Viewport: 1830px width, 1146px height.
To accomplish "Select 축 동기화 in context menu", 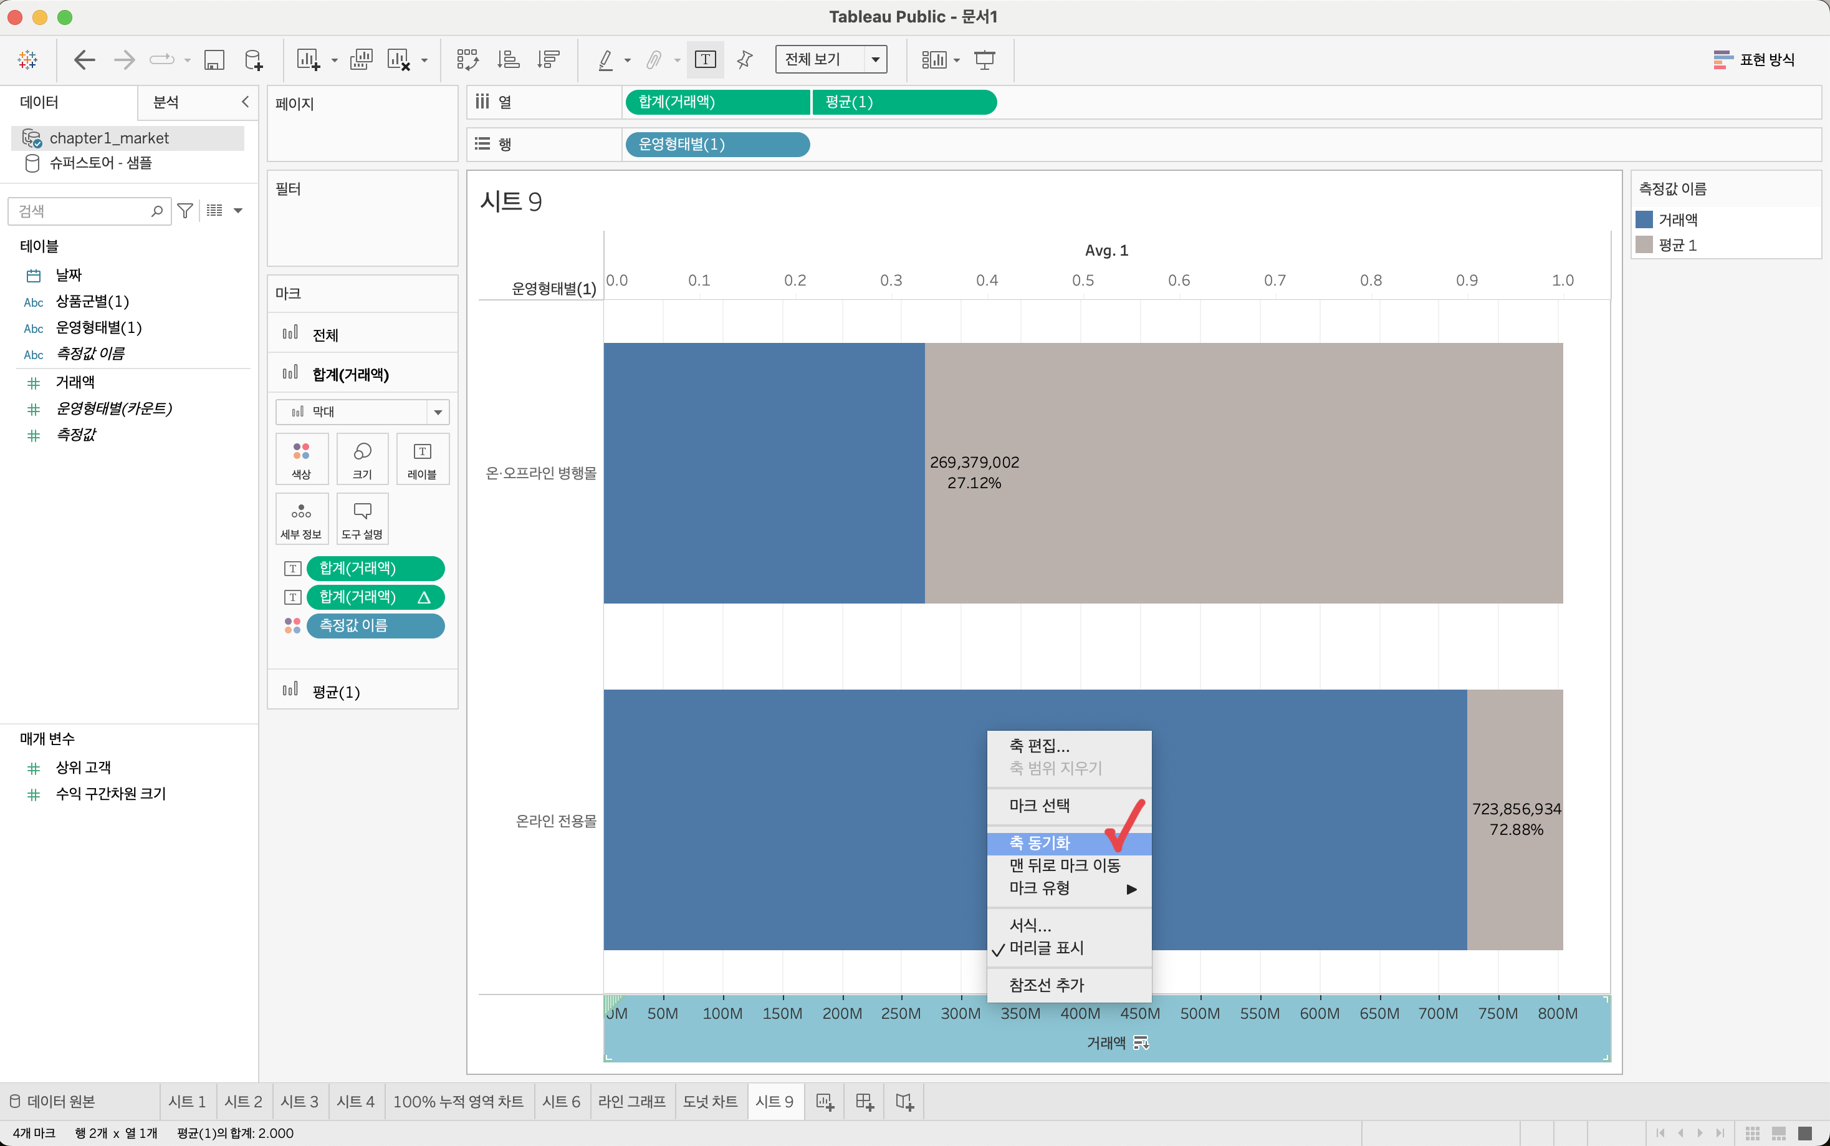I will pyautogui.click(x=1040, y=843).
